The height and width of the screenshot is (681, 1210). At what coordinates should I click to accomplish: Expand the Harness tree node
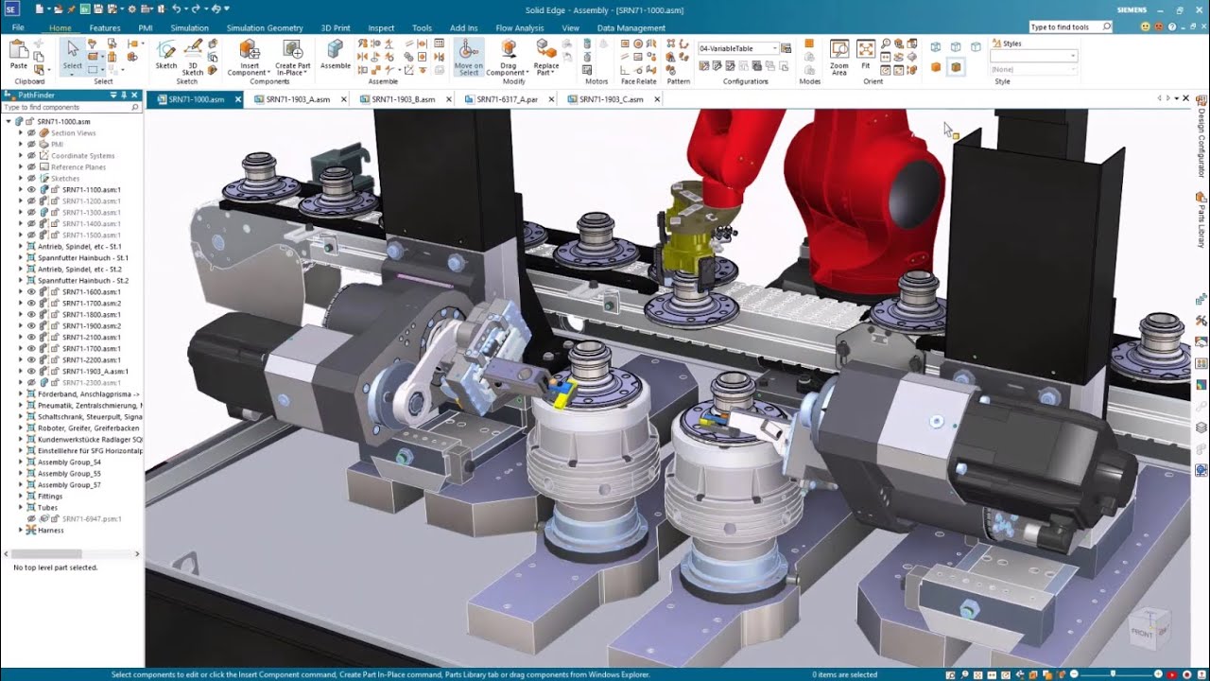[21, 531]
